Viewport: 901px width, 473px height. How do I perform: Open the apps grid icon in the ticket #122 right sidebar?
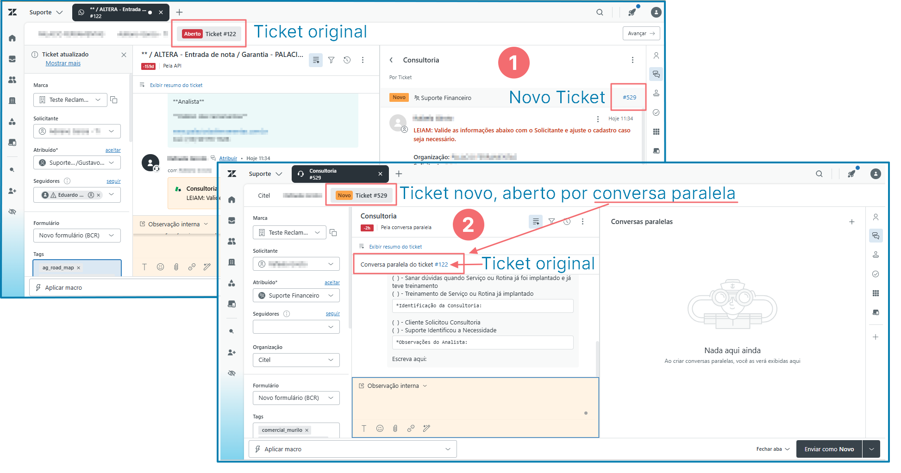point(656,132)
